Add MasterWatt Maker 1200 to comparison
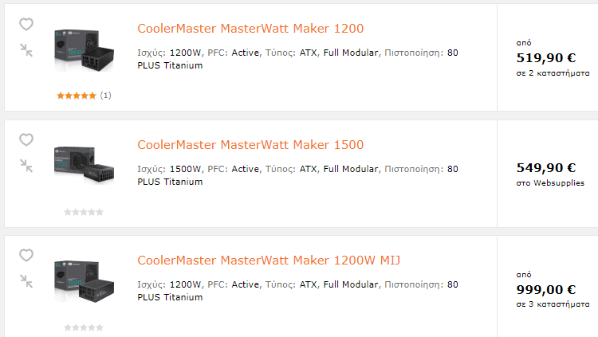 [x=26, y=50]
